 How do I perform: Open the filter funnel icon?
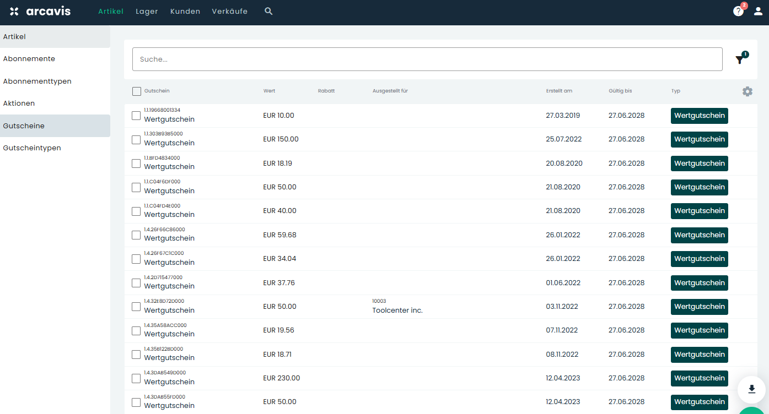click(x=740, y=59)
